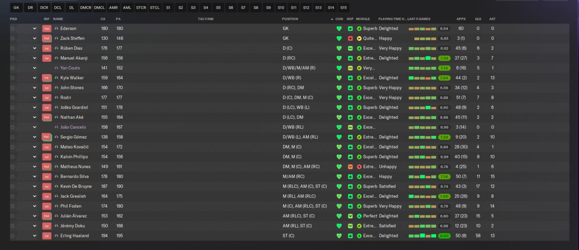
Task: Toggle the picked checkmark for Rodri
Action: click(x=13, y=97)
